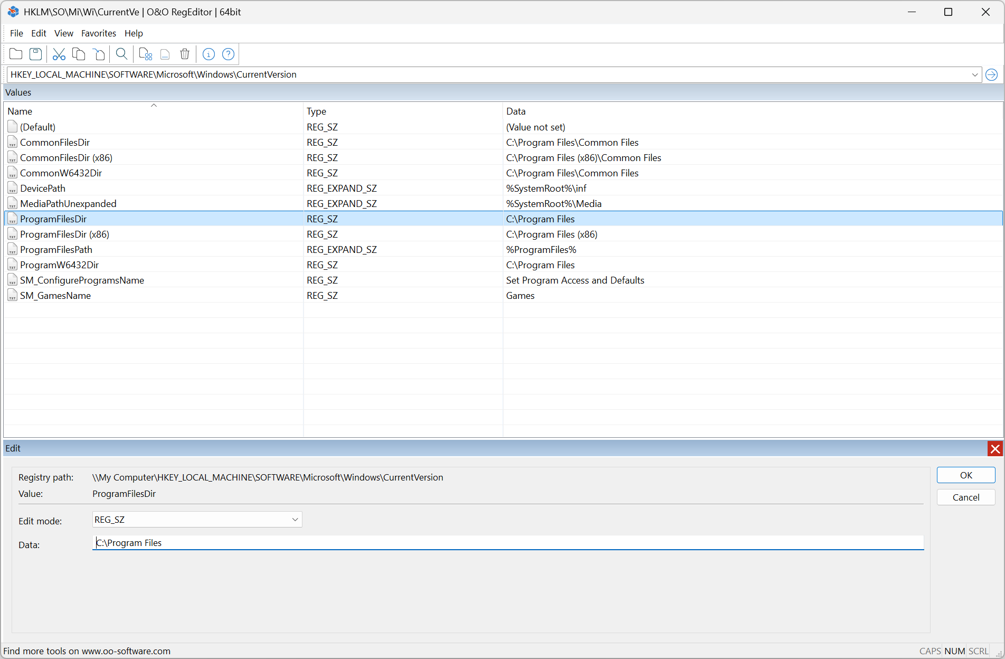The height and width of the screenshot is (659, 1005).
Task: Click the (Value not set) data cell
Action: (535, 127)
